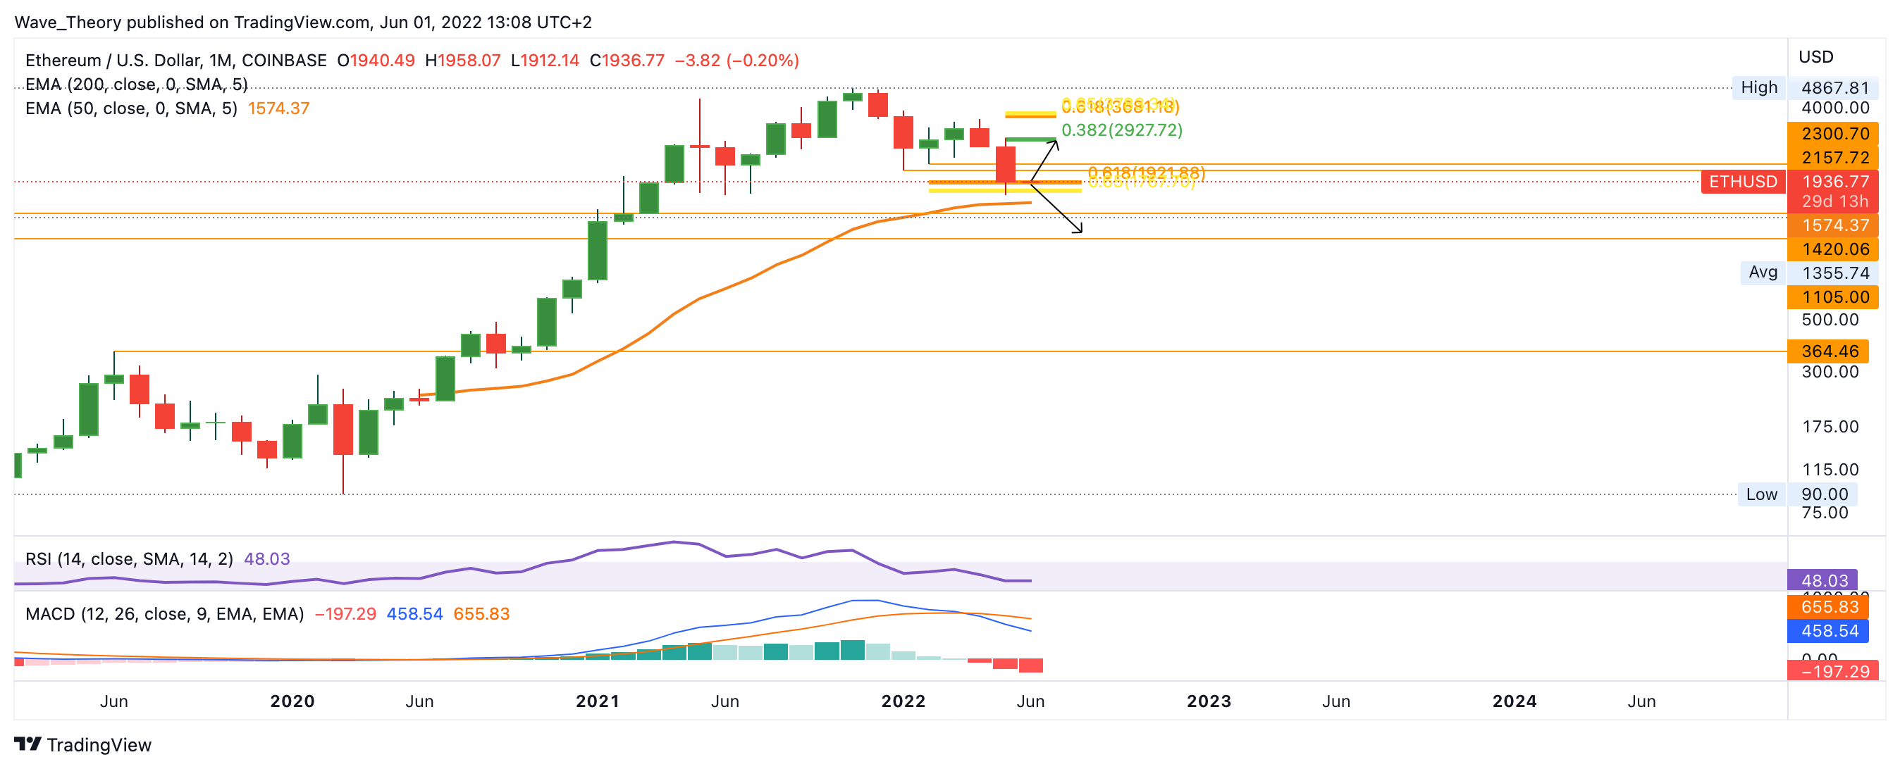The width and height of the screenshot is (1900, 769).
Task: Select the RSI indicator legend
Action: pos(129,559)
